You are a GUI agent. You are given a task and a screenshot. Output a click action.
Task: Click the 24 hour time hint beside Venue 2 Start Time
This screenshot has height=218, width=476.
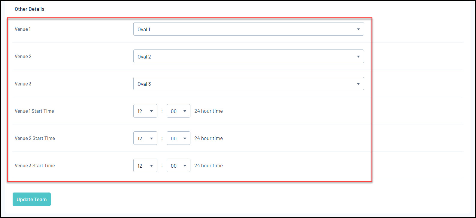(208, 138)
